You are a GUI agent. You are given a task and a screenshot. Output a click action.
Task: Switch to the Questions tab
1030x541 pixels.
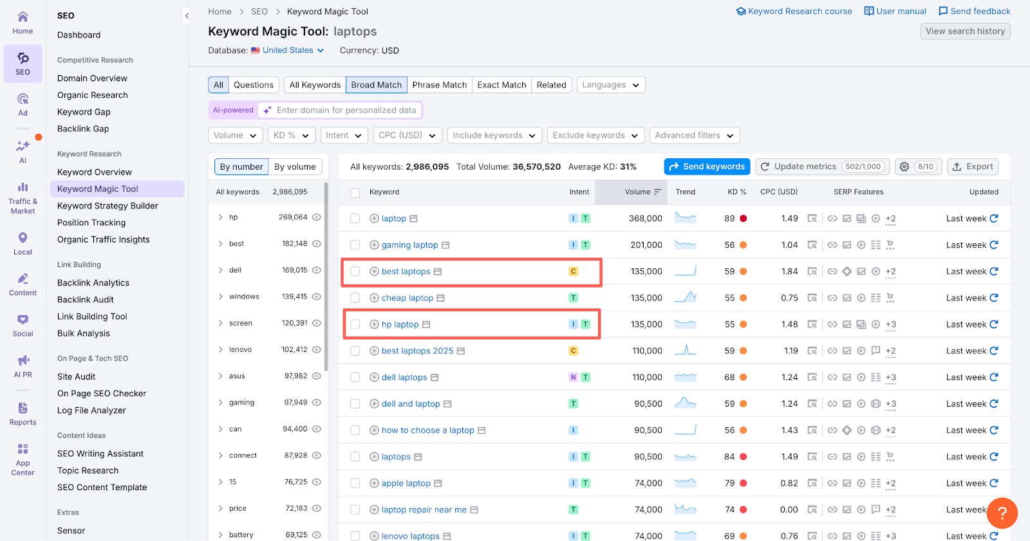(254, 85)
